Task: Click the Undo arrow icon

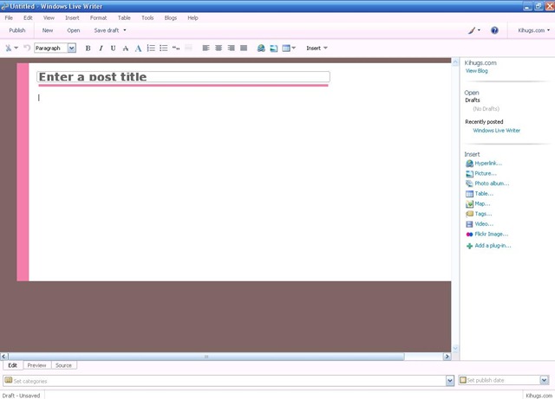Action: point(27,48)
